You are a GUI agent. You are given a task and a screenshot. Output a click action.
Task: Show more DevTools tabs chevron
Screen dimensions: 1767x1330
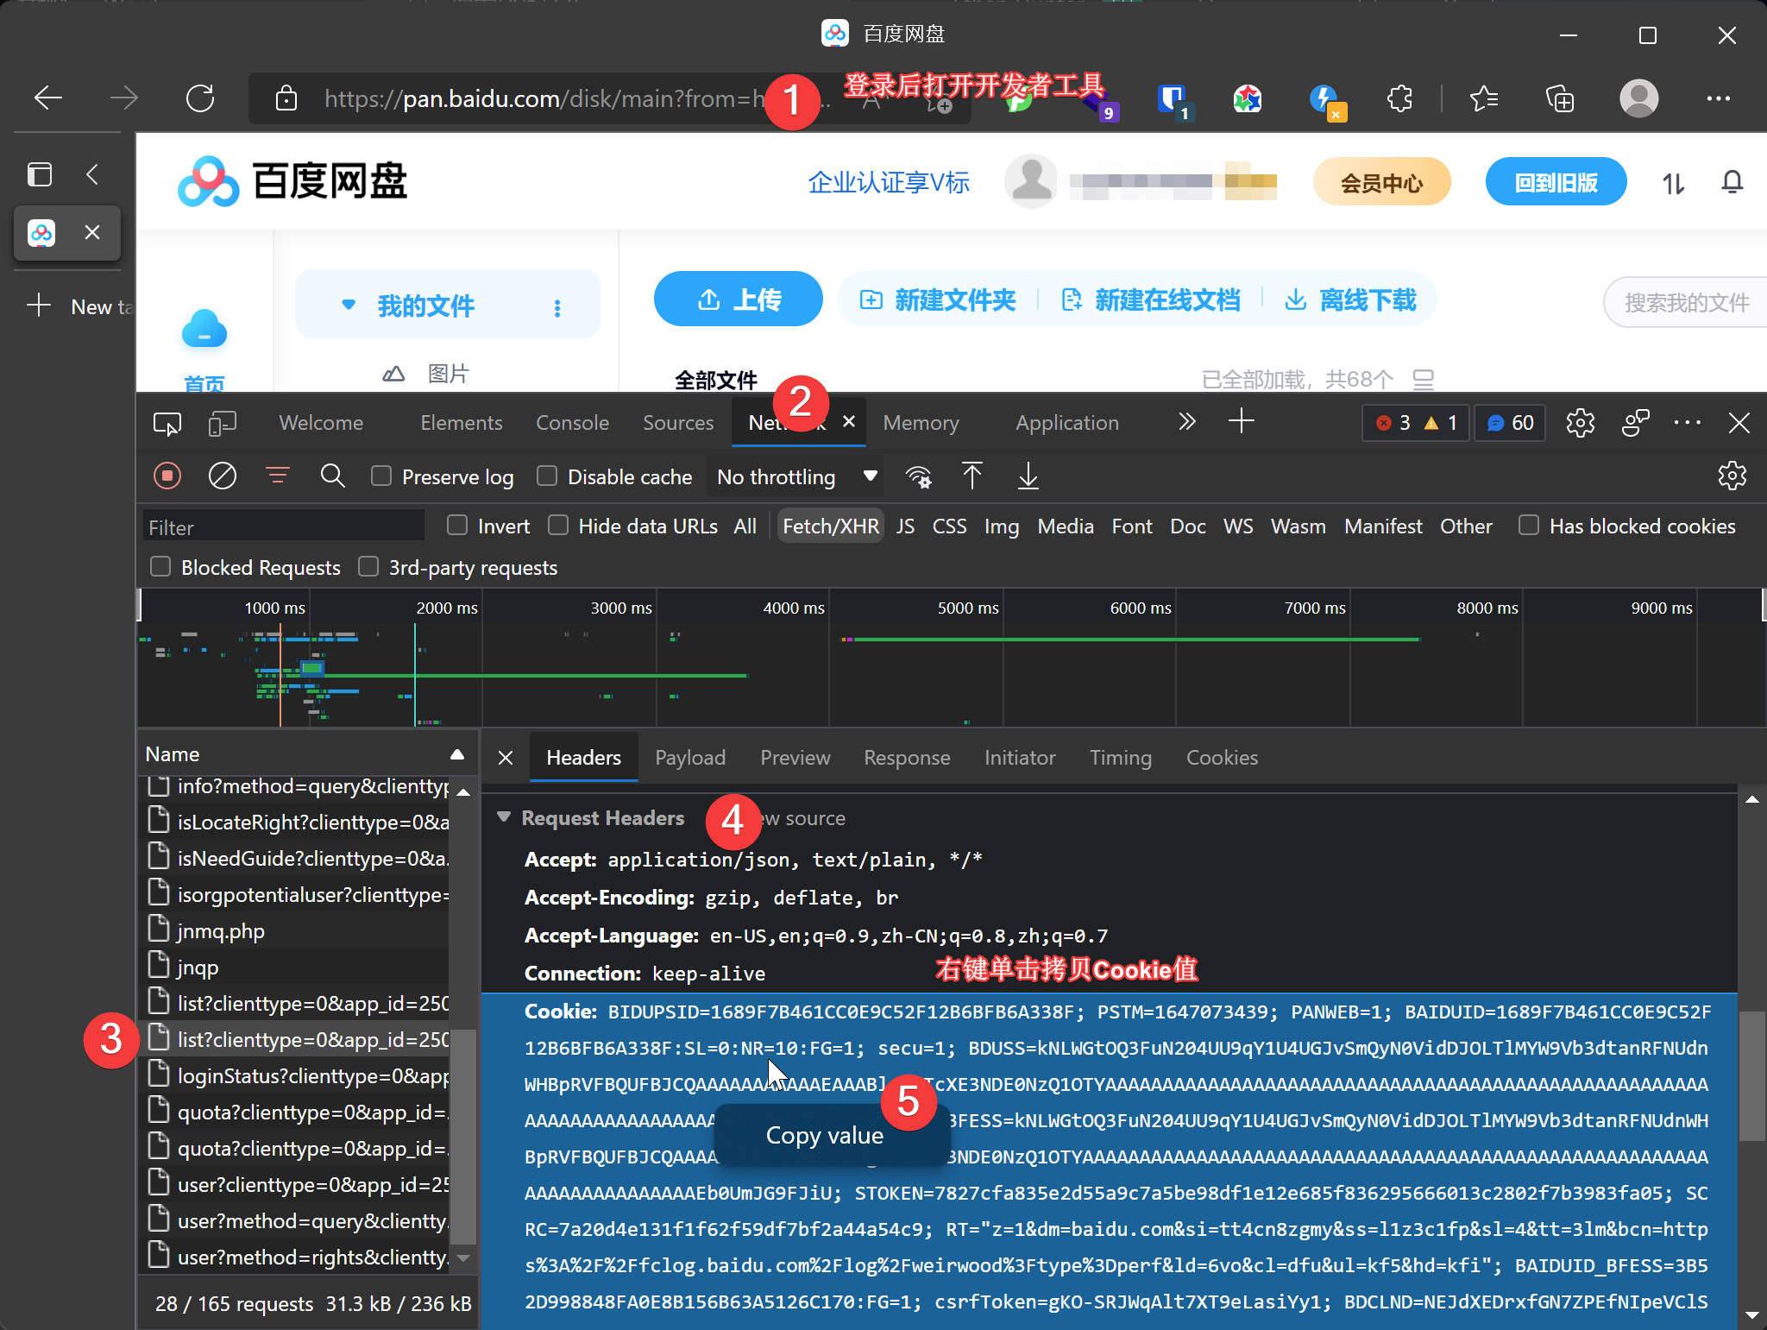(1187, 422)
